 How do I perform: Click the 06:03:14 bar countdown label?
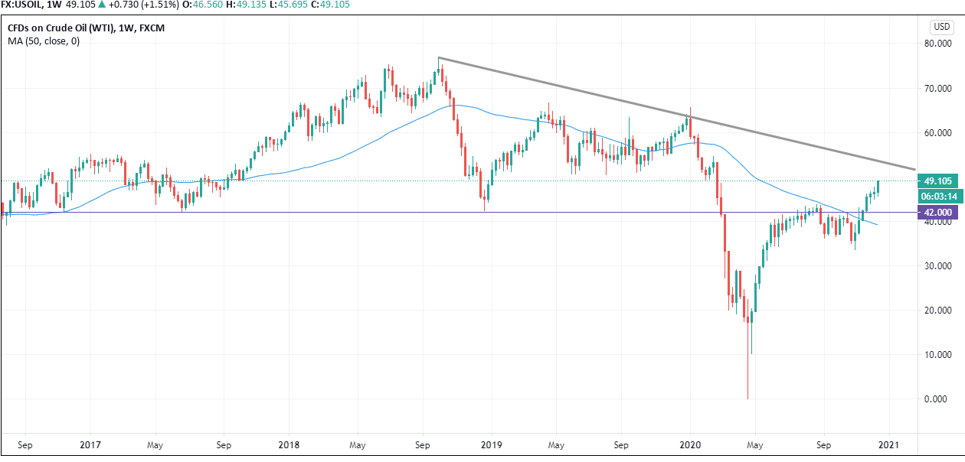point(937,196)
